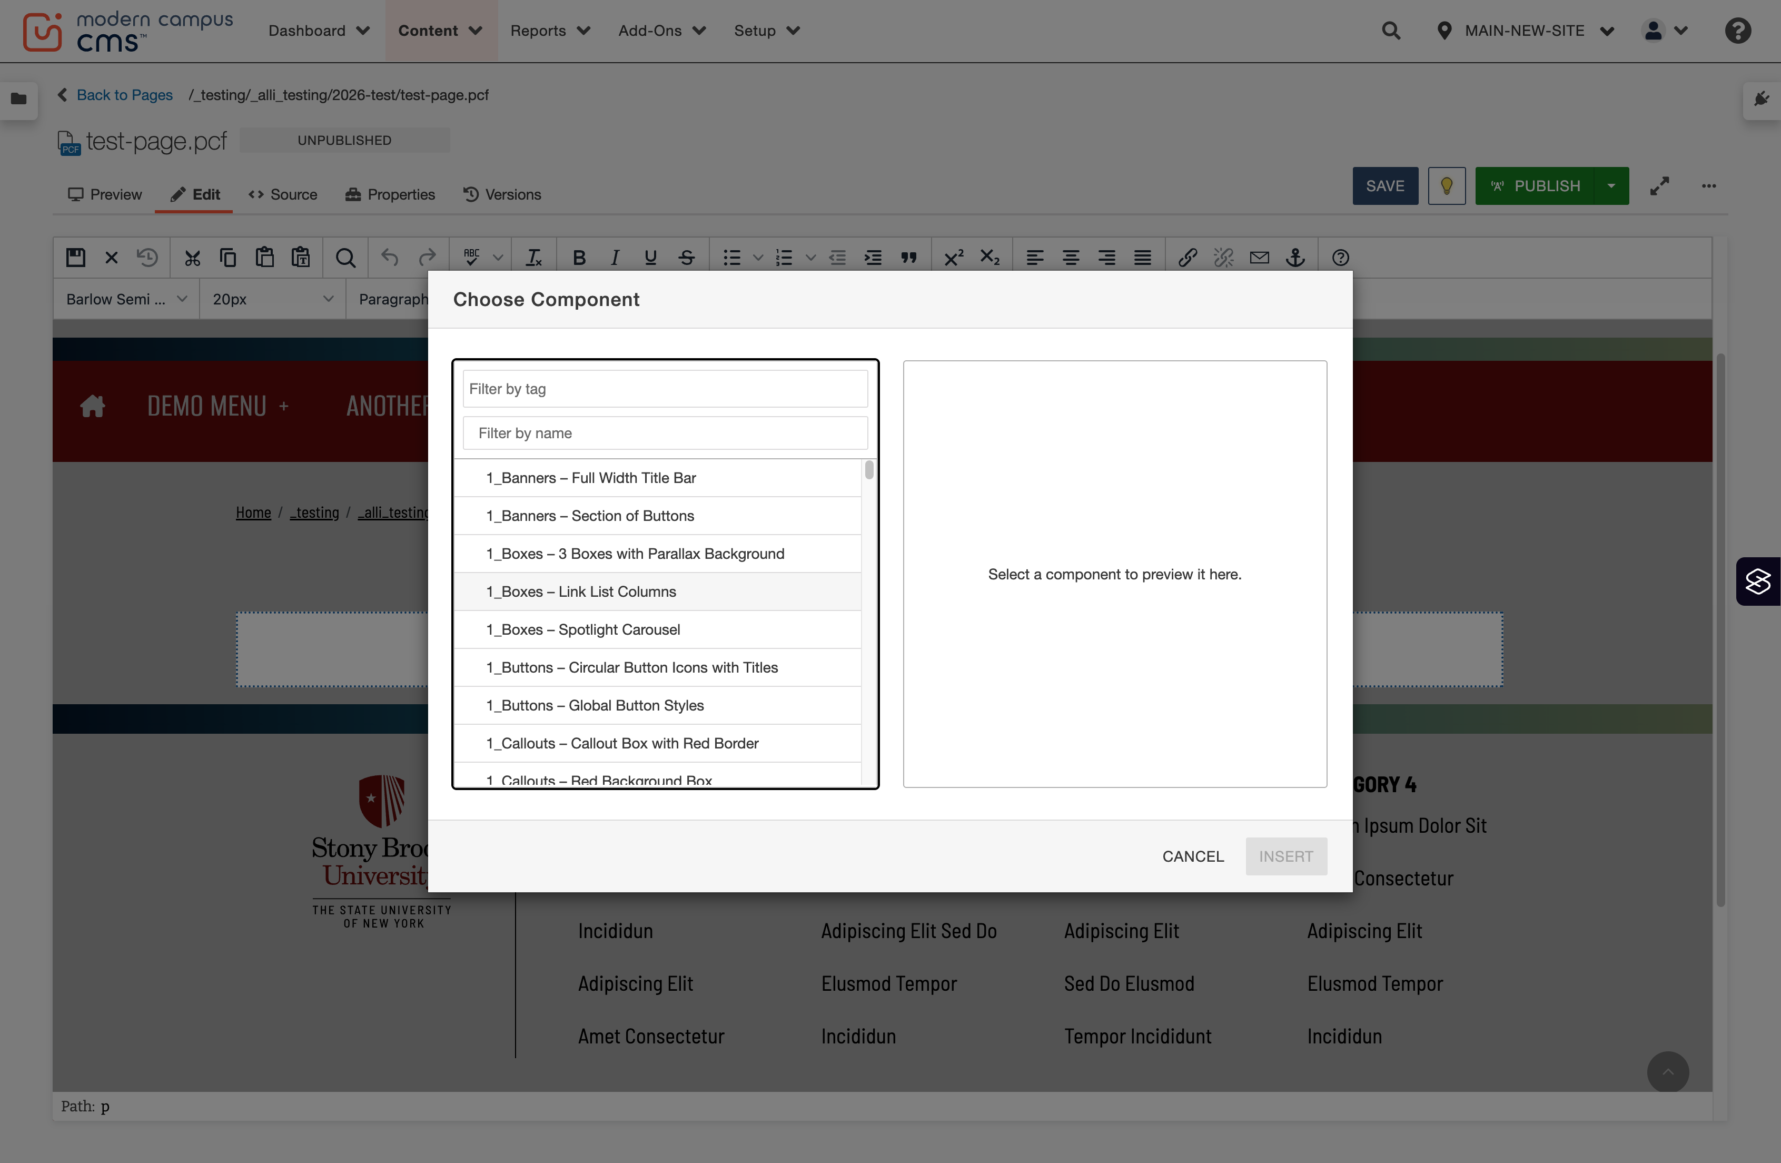This screenshot has width=1781, height=1163.
Task: Click the Back to Pages link
Action: pos(124,95)
